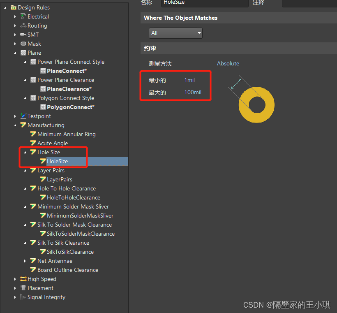
Task: Expand the Electrical rules node
Action: pos(15,16)
